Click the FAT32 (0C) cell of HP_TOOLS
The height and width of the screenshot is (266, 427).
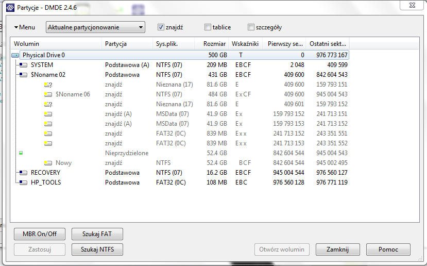click(170, 182)
